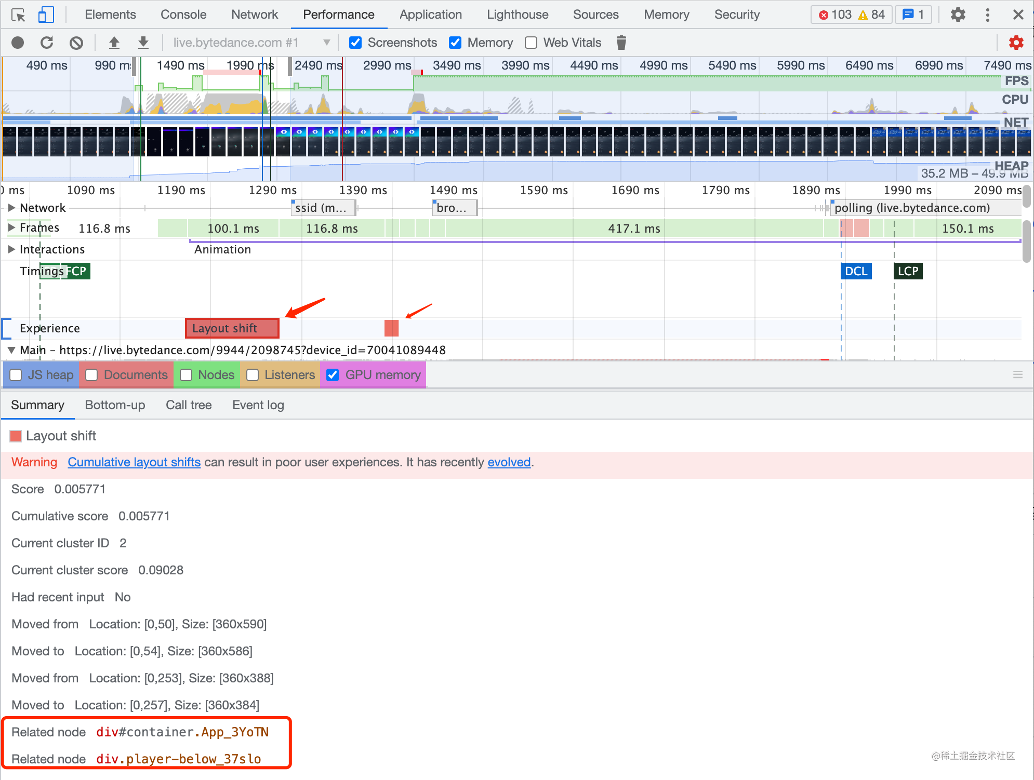
Task: Expand the Network track
Action: click(x=11, y=208)
